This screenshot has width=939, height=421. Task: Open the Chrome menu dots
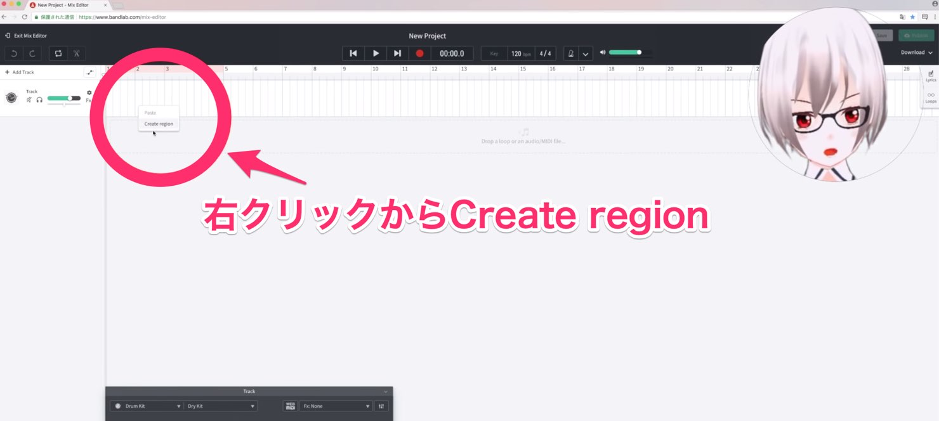click(x=935, y=17)
